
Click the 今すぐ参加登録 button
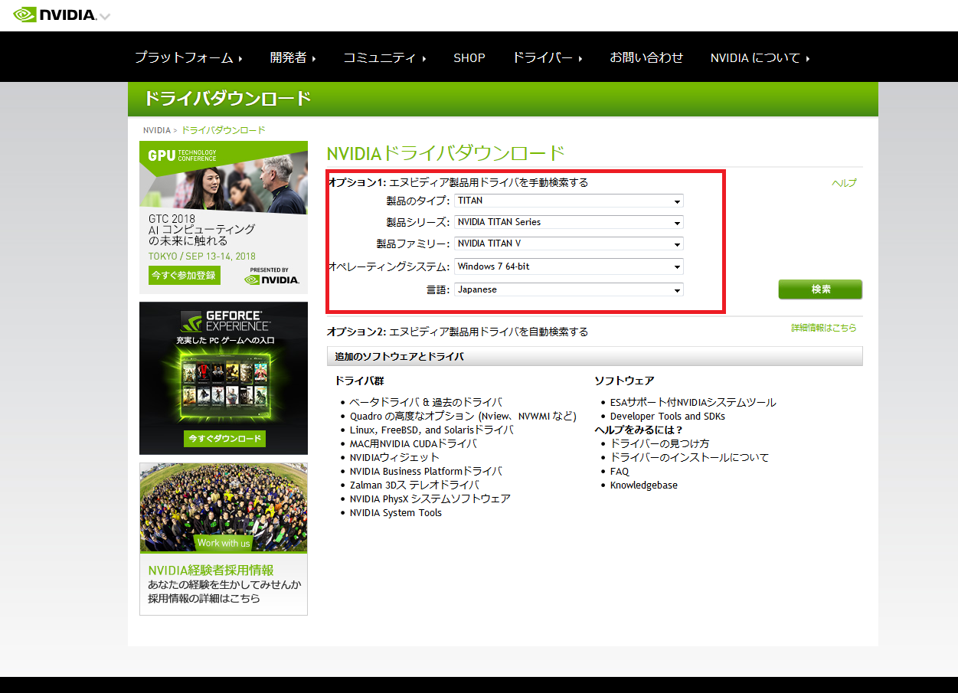pos(185,275)
